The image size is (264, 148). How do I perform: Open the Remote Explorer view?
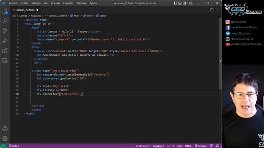[5, 60]
